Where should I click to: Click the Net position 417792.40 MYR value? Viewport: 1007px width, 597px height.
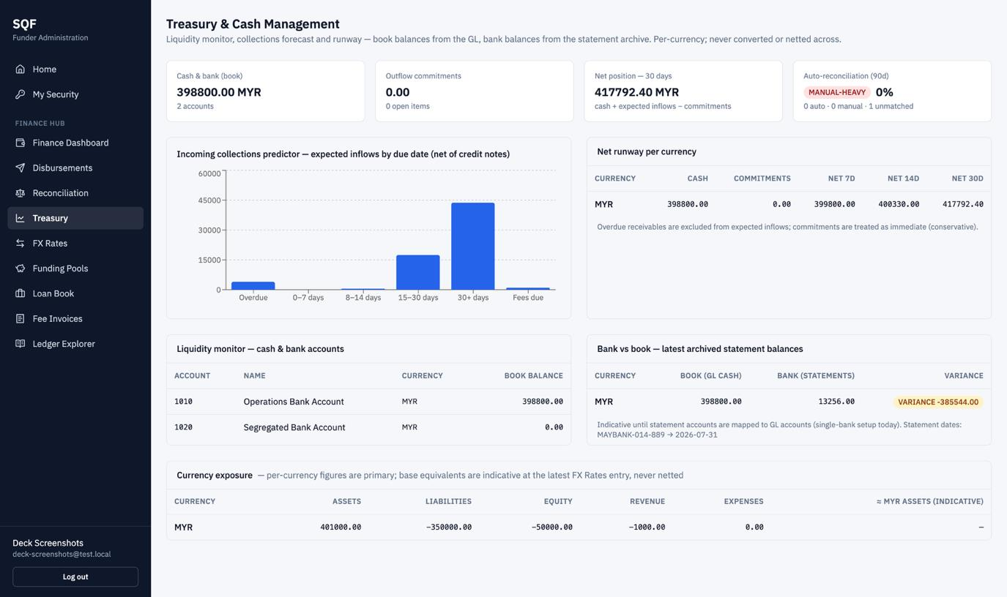pyautogui.click(x=636, y=92)
